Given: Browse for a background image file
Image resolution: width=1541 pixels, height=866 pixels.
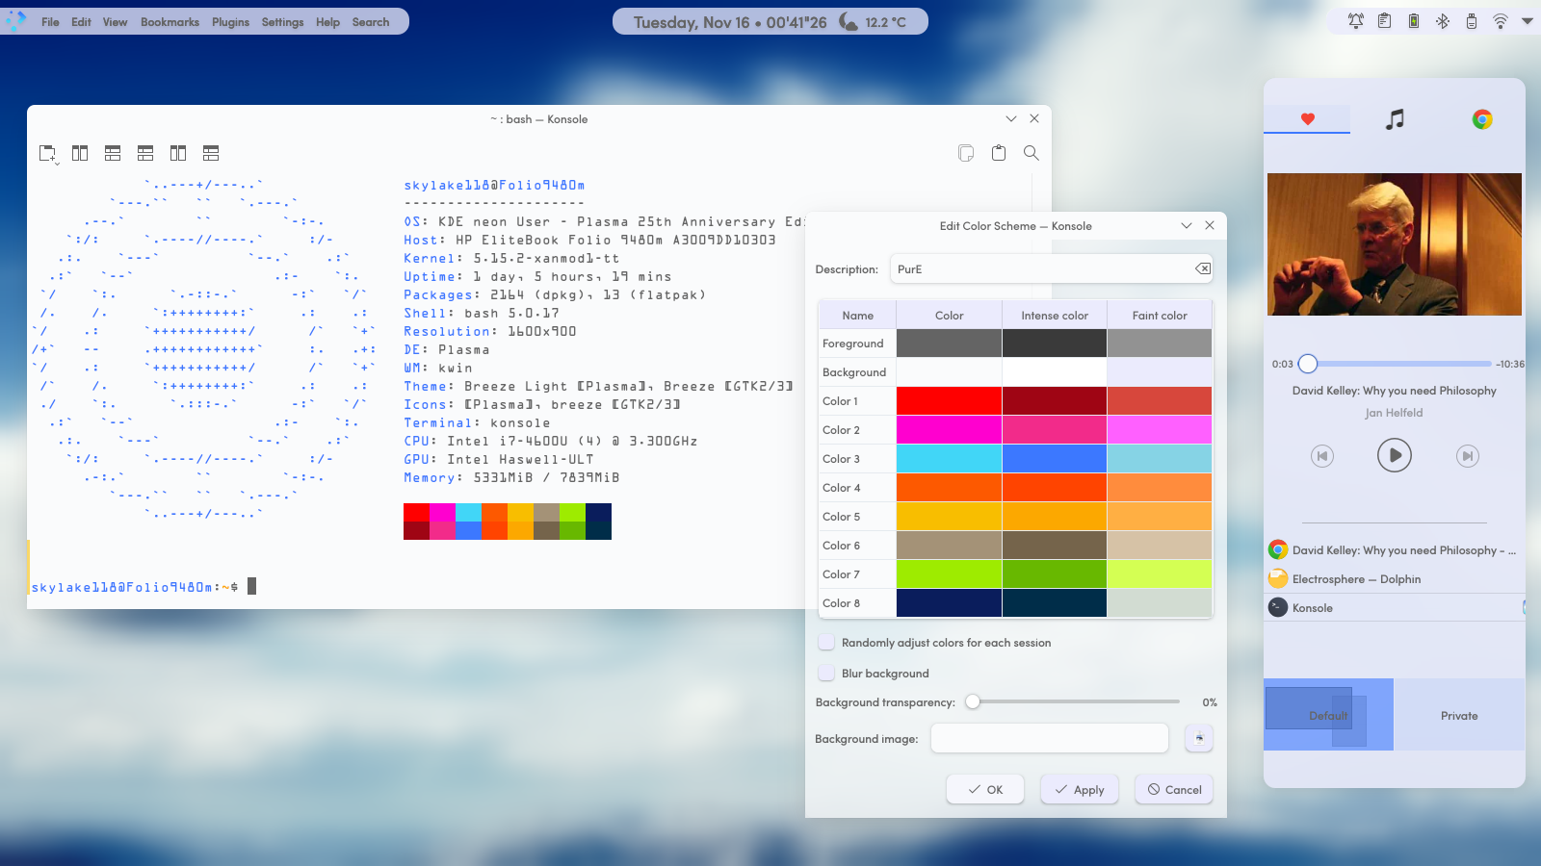Looking at the screenshot, I should click(1199, 739).
